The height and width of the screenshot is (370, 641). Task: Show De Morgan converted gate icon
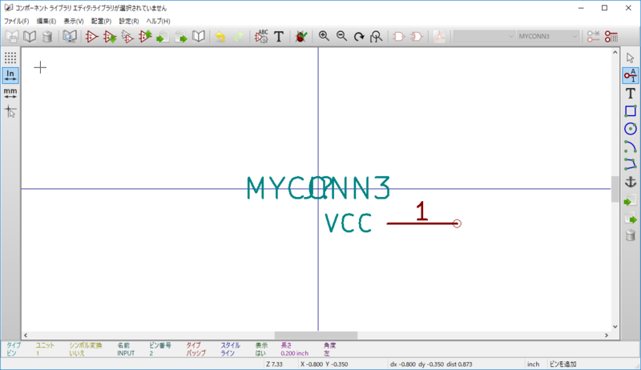click(x=416, y=37)
